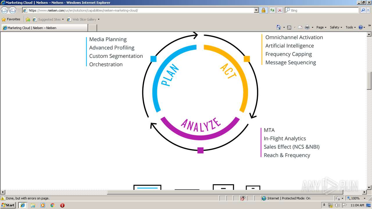Expand the command bar overflow chevron

[369, 26]
